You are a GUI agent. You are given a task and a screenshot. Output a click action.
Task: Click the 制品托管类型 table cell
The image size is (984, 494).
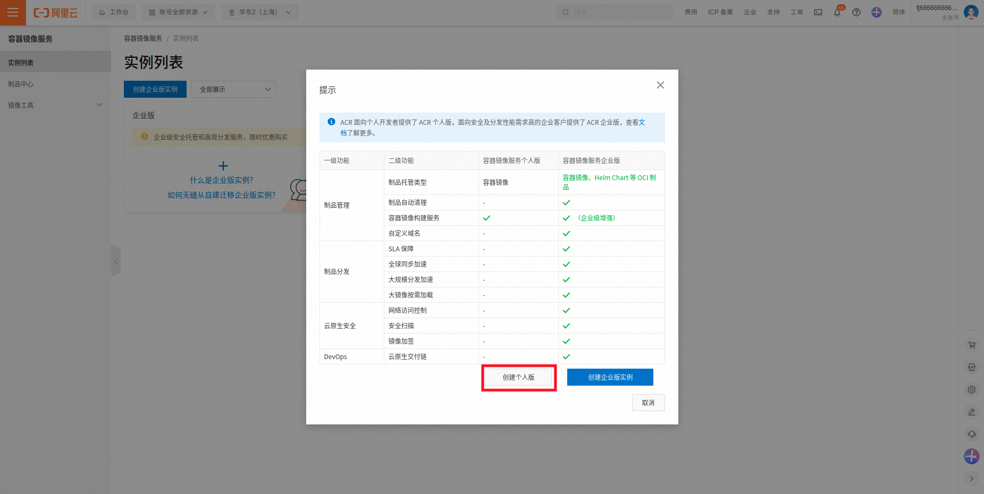tap(431, 182)
